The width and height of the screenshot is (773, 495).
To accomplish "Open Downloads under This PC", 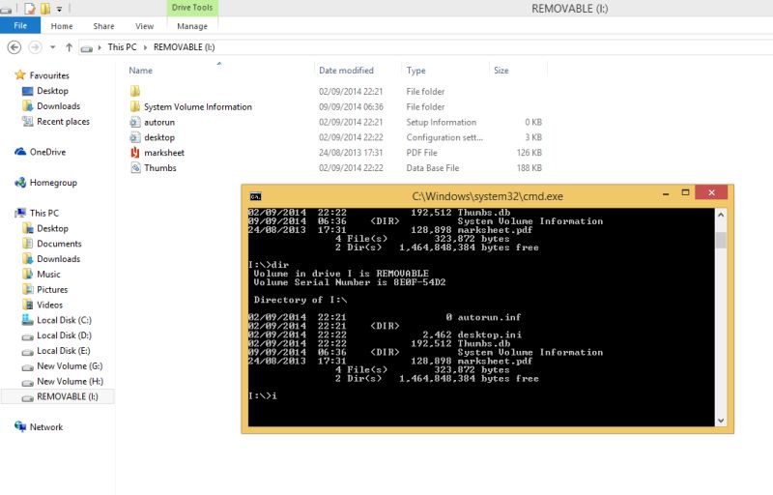I will 58,259.
